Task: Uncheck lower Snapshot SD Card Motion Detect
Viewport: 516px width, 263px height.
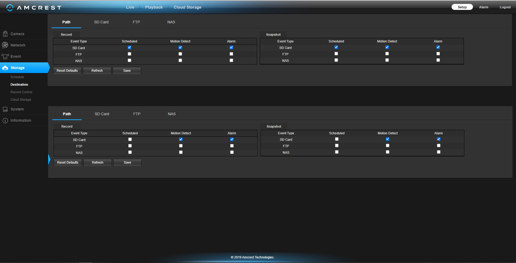Action: tap(387, 139)
